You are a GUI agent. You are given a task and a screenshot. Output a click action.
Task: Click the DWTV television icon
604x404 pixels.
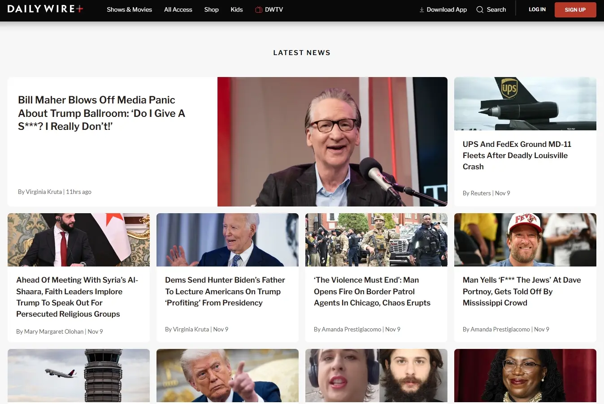[259, 10]
